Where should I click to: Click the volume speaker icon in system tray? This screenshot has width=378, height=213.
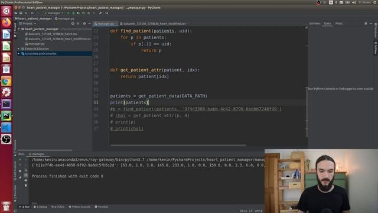pyautogui.click(x=354, y=2)
